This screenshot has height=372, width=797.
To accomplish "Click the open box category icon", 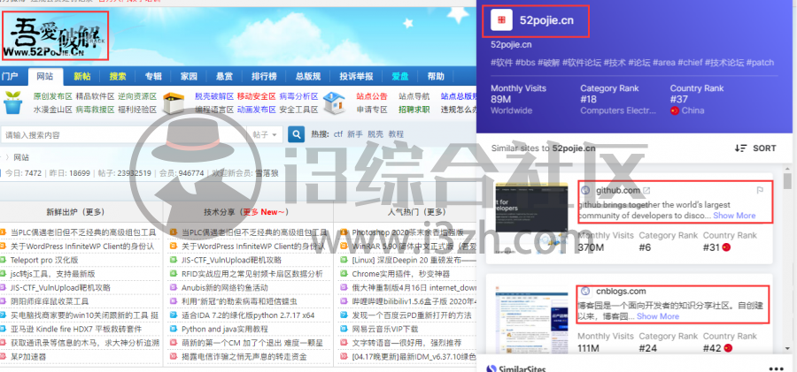I will tap(174, 103).
